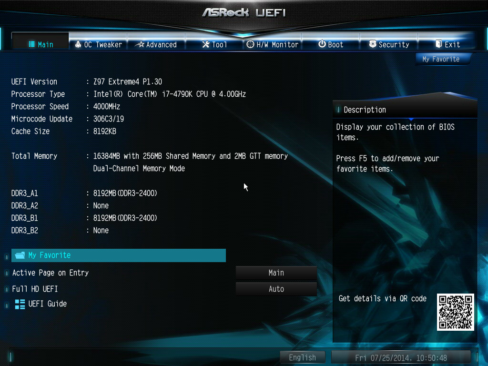Go to the Exit tab
This screenshot has height=366, width=488.
[x=447, y=43]
